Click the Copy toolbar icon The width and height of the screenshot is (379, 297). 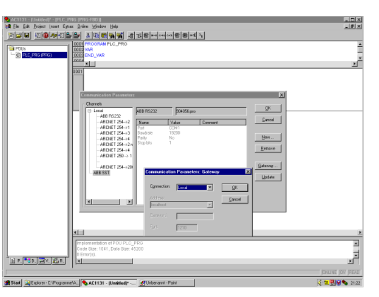tap(96, 35)
